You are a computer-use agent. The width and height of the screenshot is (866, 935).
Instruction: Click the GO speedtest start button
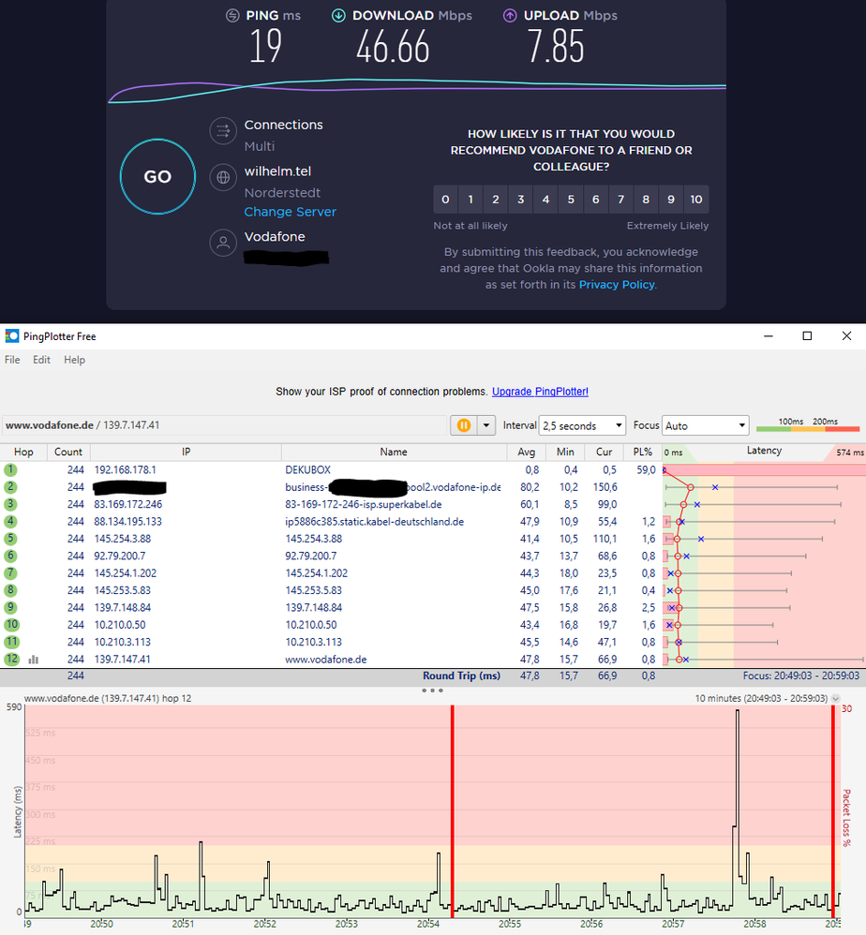[x=157, y=176]
